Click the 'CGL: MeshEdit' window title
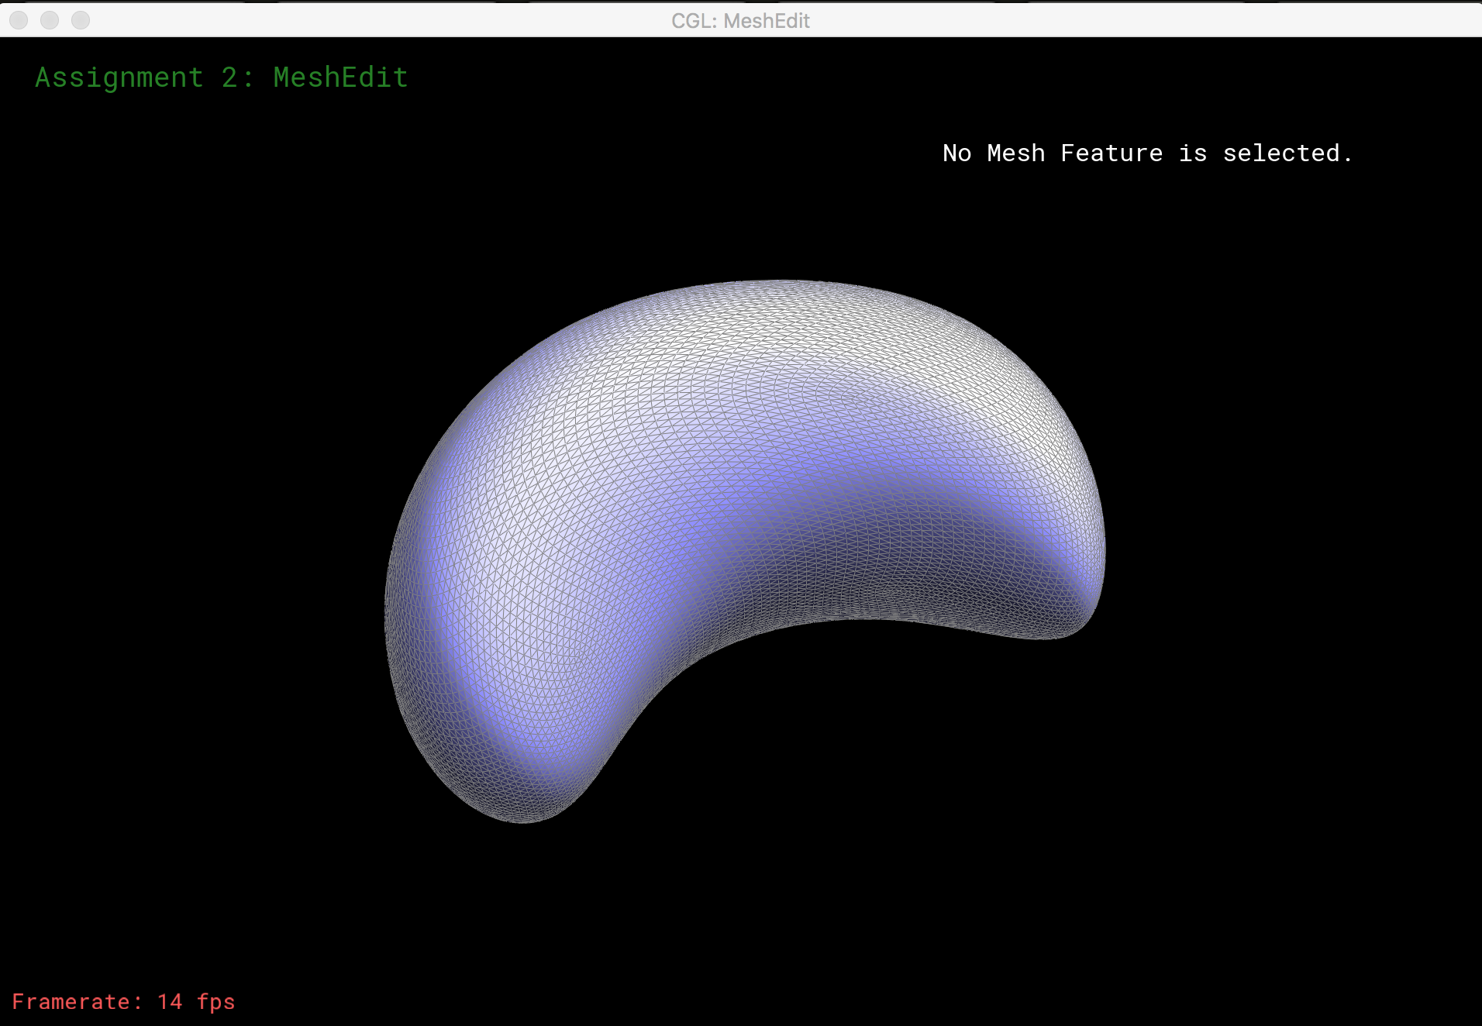The height and width of the screenshot is (1026, 1482). [x=740, y=21]
